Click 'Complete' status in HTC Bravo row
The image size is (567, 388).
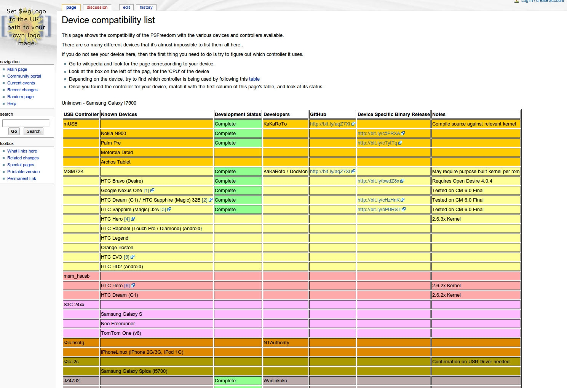coord(238,181)
